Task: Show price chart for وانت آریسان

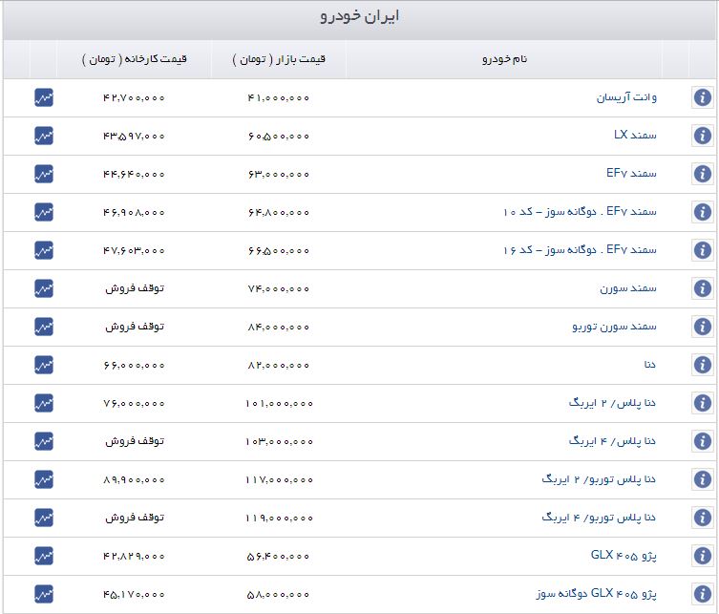Action: (x=44, y=97)
